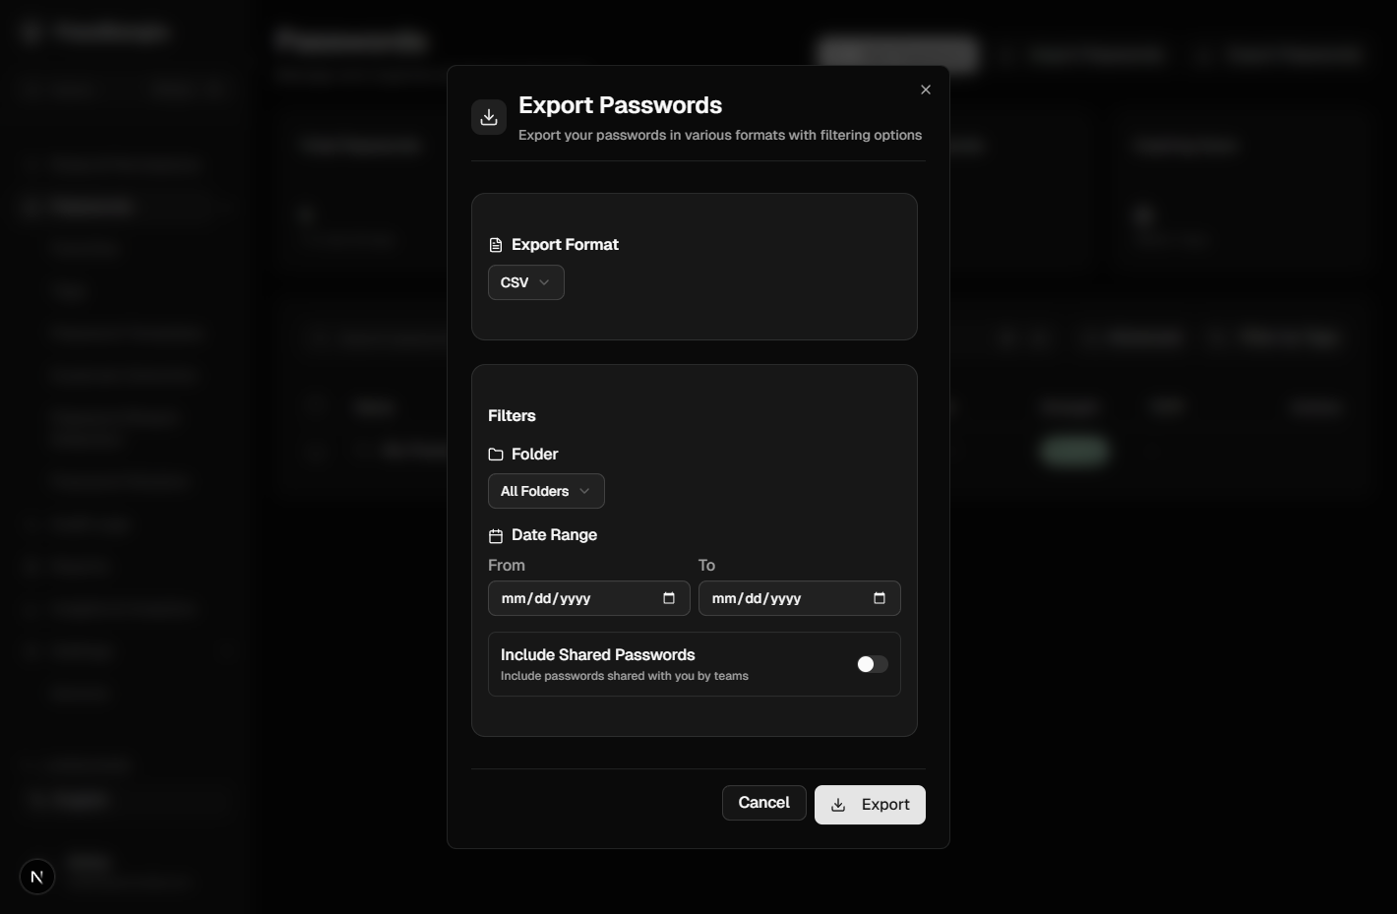Screen dimensions: 1397x914
Task: Open the To date calendar picker
Action: tap(880, 598)
